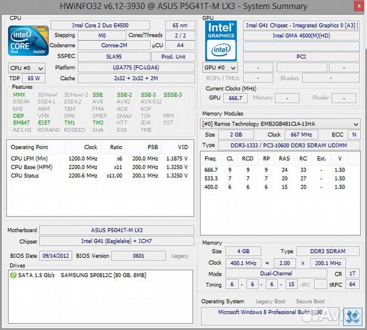Viewport: 367px width, 330px height.
Task: Click the EM64T feature label
Action: 21,123
